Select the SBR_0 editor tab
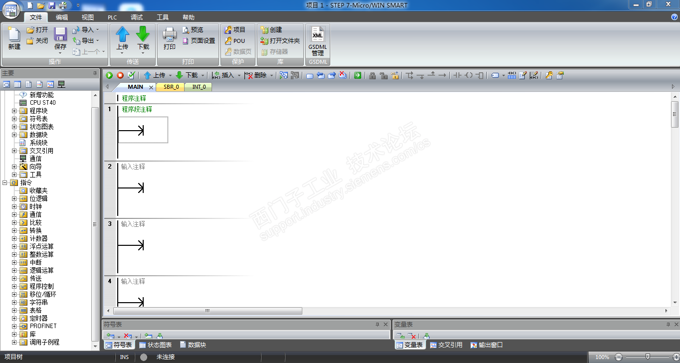This screenshot has width=680, height=363. tap(171, 87)
